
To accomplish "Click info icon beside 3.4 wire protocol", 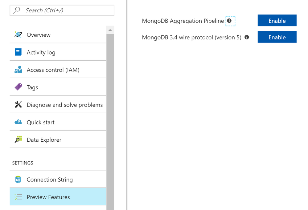I will (x=247, y=37).
